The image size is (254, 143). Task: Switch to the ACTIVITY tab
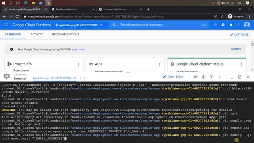pyautogui.click(x=37, y=35)
